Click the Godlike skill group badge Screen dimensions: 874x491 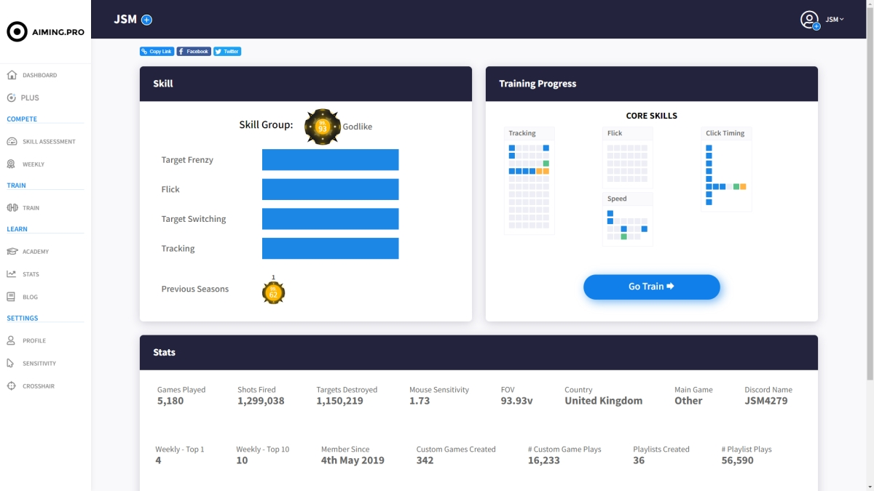323,127
